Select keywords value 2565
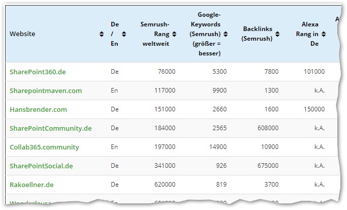 pyautogui.click(x=219, y=128)
